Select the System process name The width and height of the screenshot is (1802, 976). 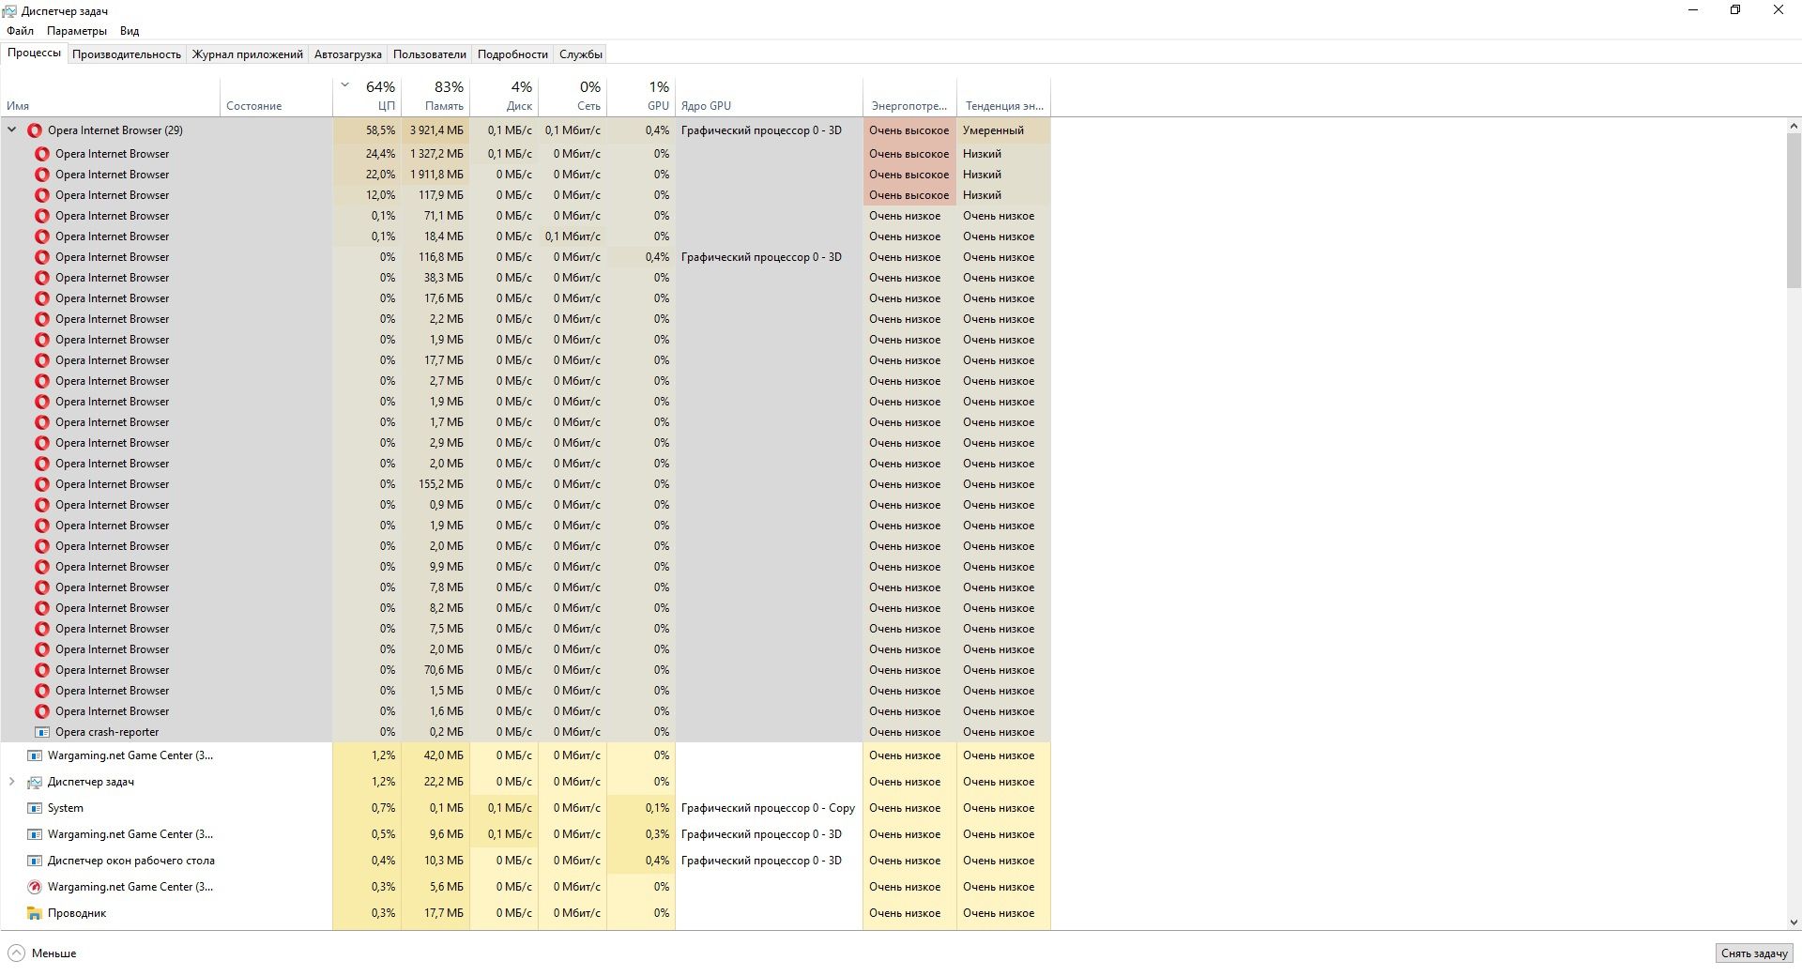pos(66,808)
